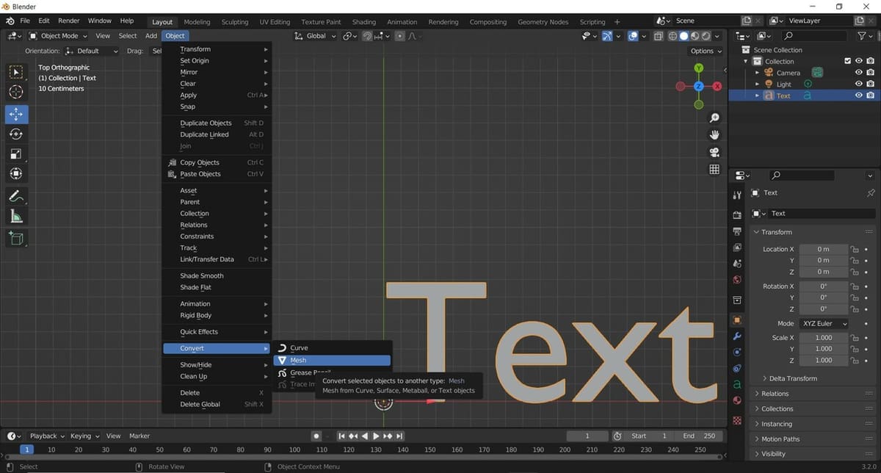The height and width of the screenshot is (473, 881).
Task: Jump to the timeline end button
Action: pyautogui.click(x=399, y=436)
